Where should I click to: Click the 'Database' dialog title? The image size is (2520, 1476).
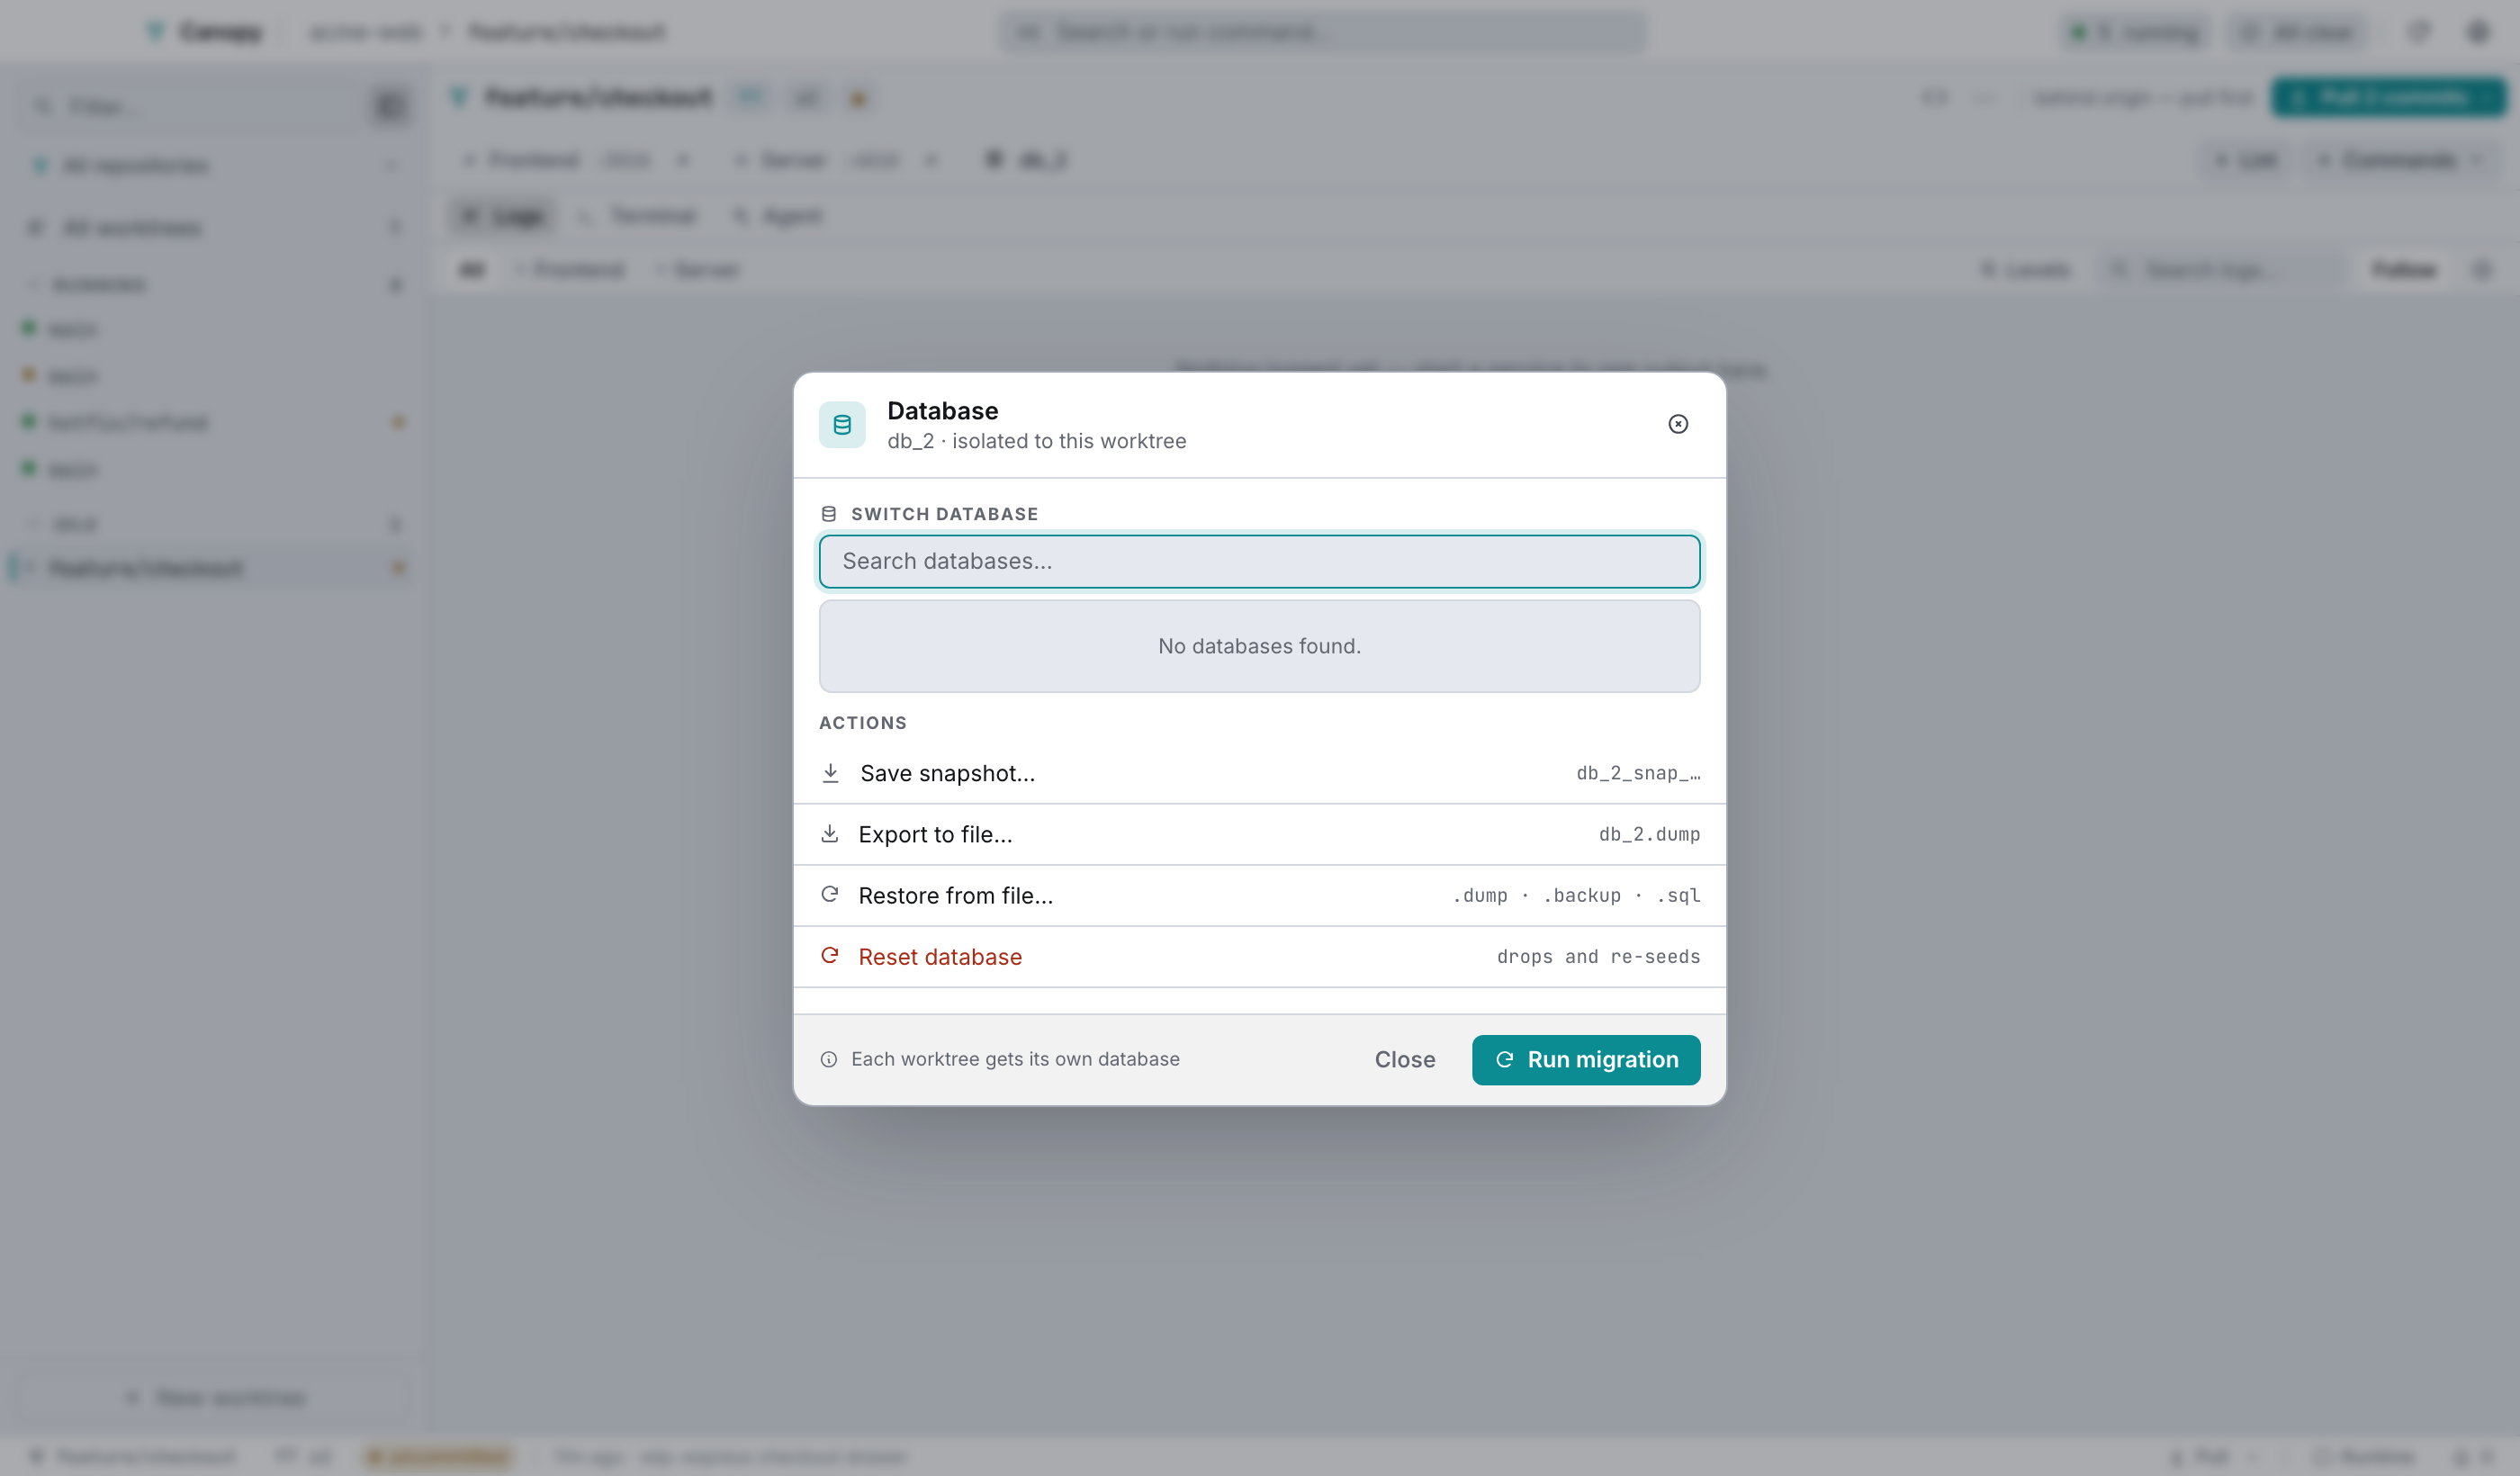942,411
